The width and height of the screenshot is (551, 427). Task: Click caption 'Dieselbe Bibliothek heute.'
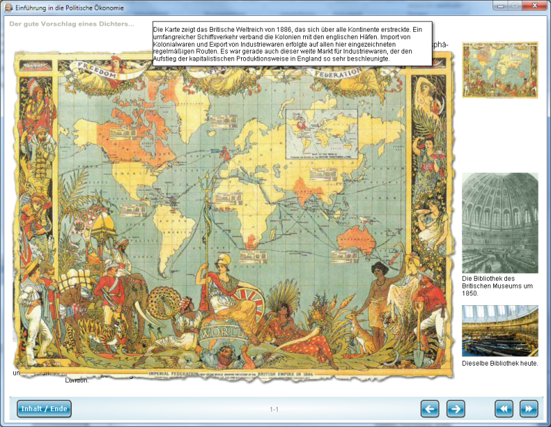(500, 364)
